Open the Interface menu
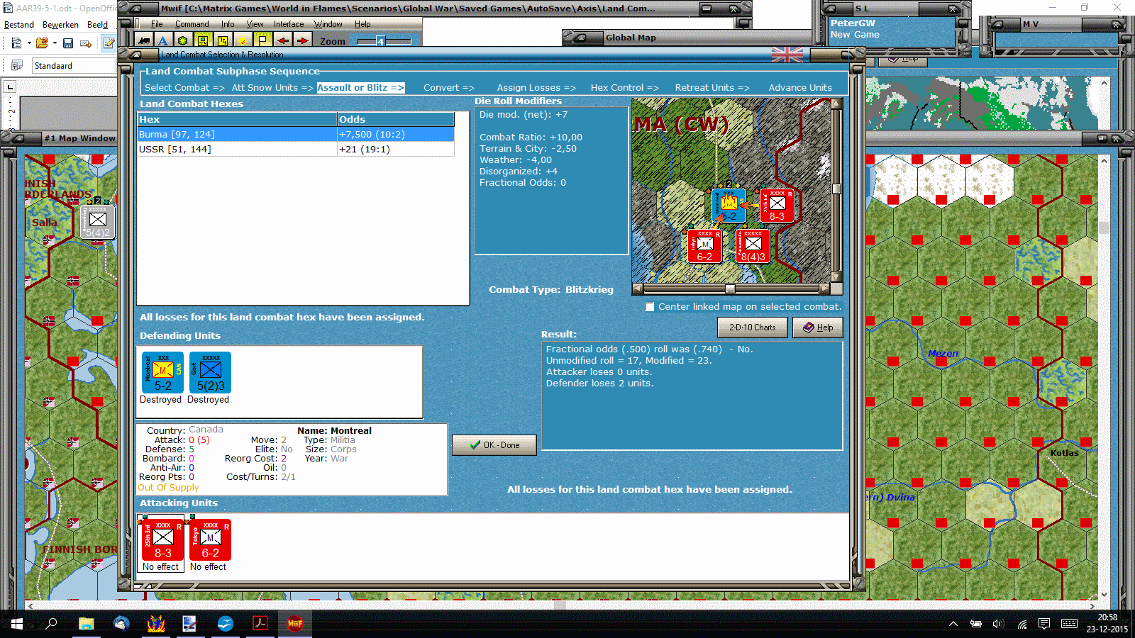Screen dimensions: 1135x638 289,24
